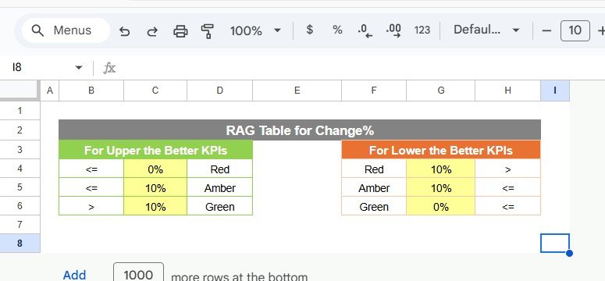Select row 3 header
This screenshot has width=605, height=281.
(20, 149)
